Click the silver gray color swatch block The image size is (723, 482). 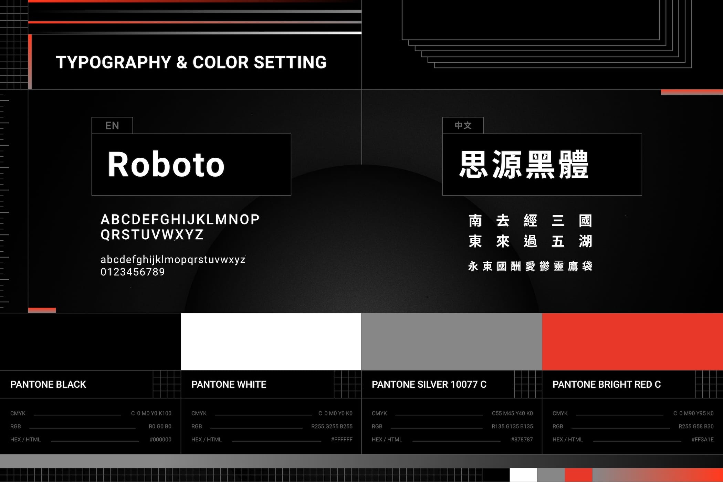coord(452,342)
